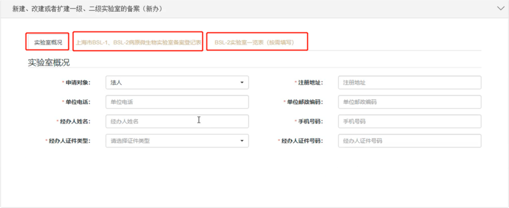509x208 pixels.
Task: Switch to the 实验室概况 tab
Action: pyautogui.click(x=48, y=42)
